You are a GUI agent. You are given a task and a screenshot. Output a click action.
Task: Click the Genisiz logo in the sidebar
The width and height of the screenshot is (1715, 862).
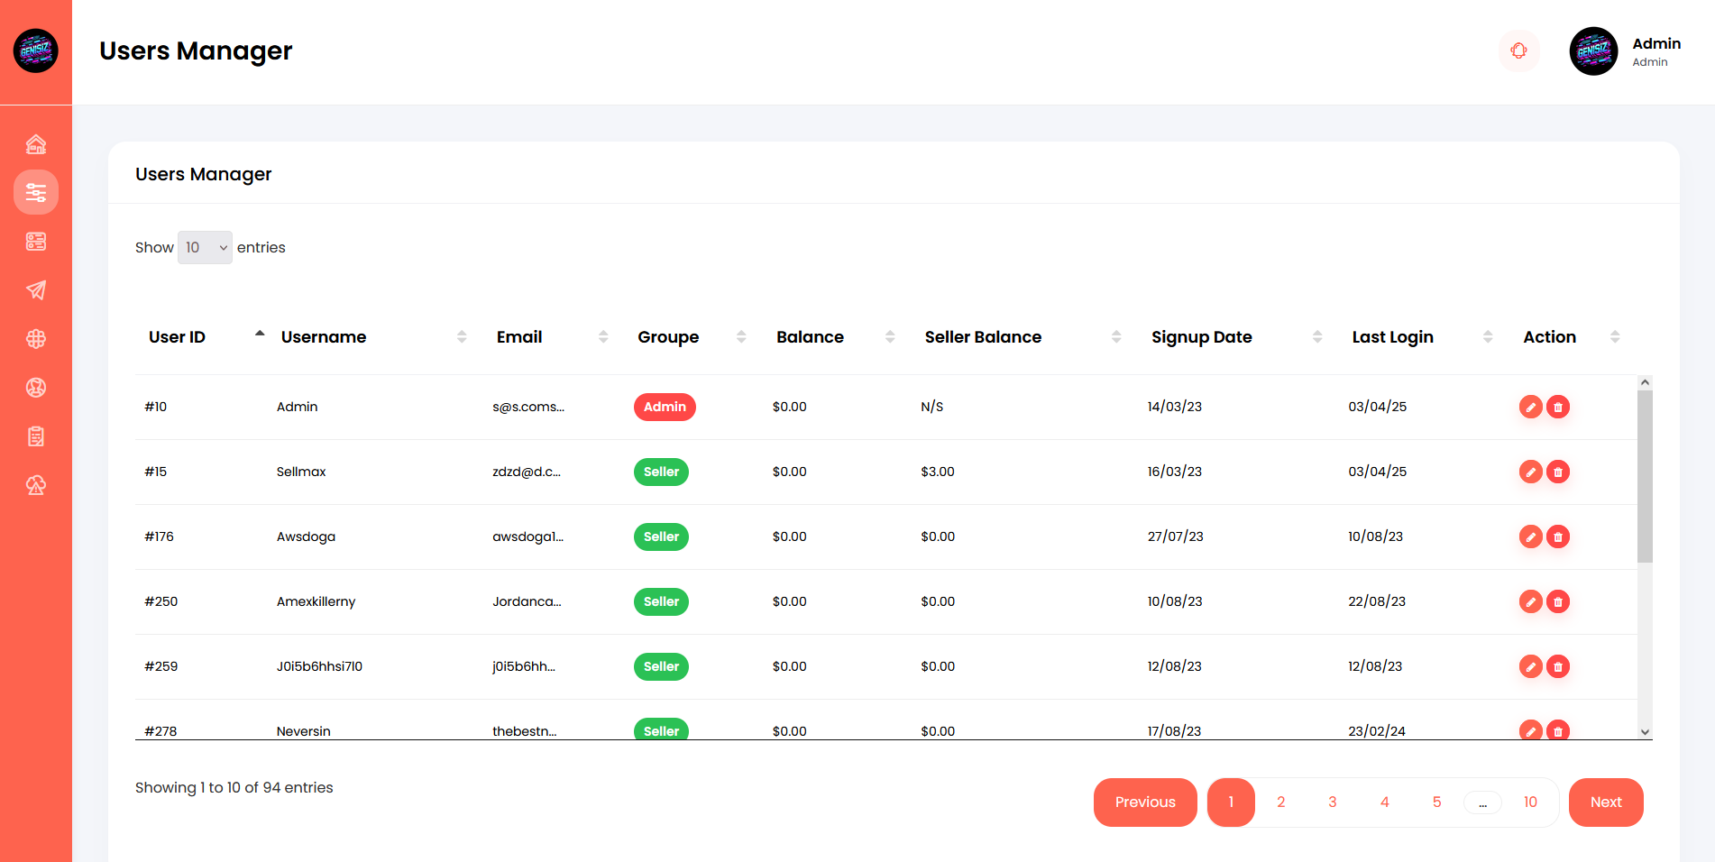point(36,50)
